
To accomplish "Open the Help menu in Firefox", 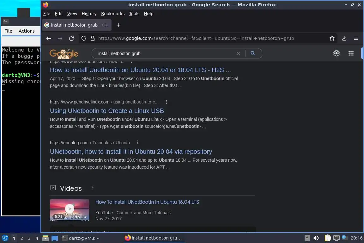I will 149,14.
